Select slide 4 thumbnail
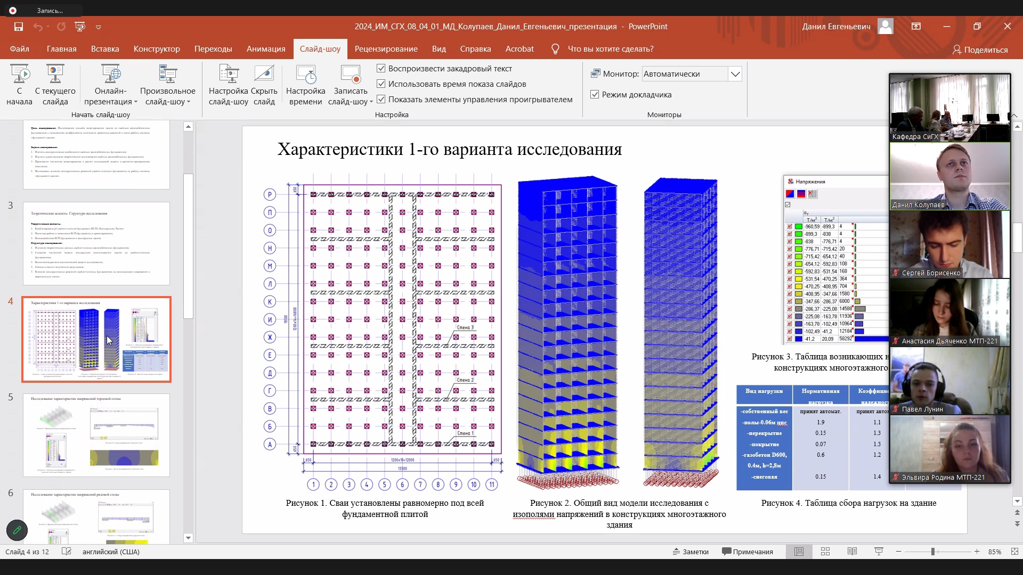Viewport: 1023px width, 575px height. click(96, 340)
